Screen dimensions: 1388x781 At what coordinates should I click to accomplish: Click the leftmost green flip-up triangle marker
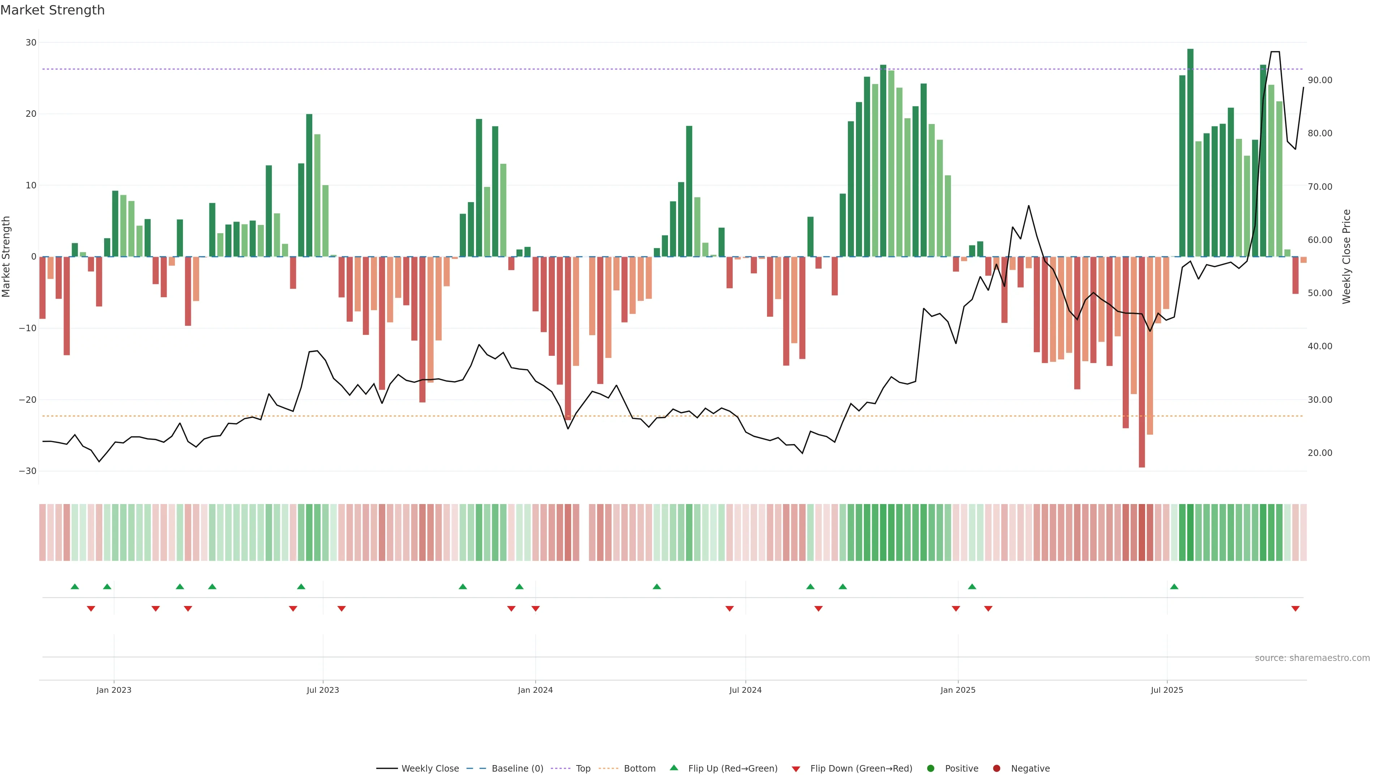(x=75, y=586)
